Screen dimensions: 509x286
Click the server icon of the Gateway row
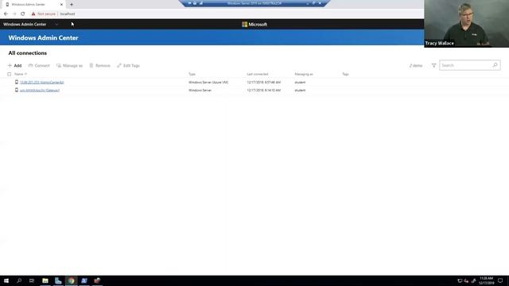click(17, 90)
